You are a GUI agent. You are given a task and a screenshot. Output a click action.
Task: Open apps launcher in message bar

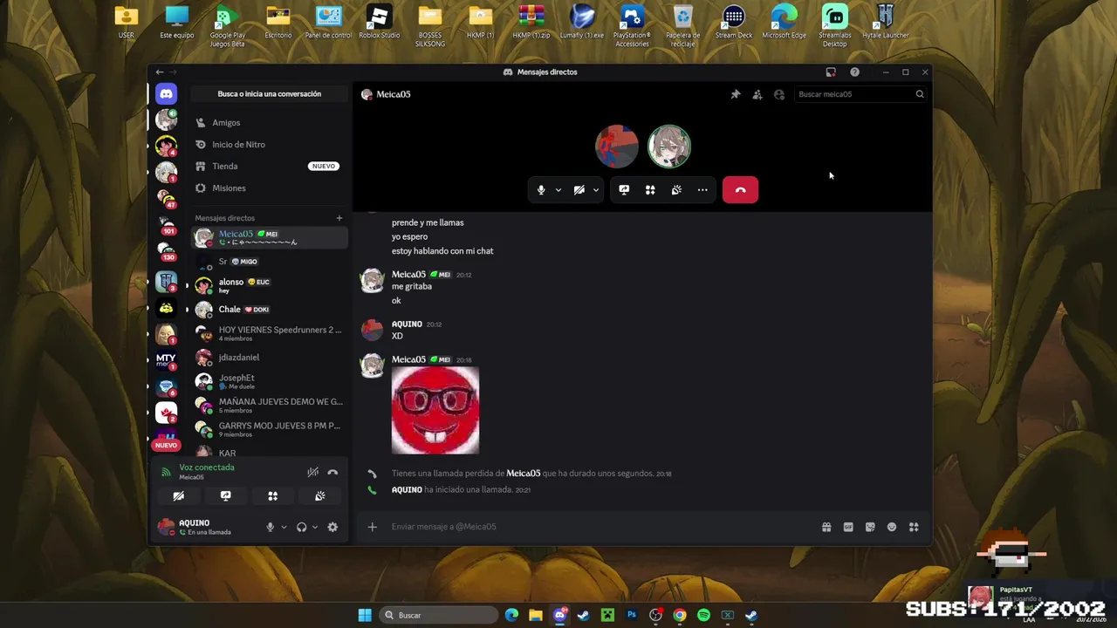coord(914,527)
